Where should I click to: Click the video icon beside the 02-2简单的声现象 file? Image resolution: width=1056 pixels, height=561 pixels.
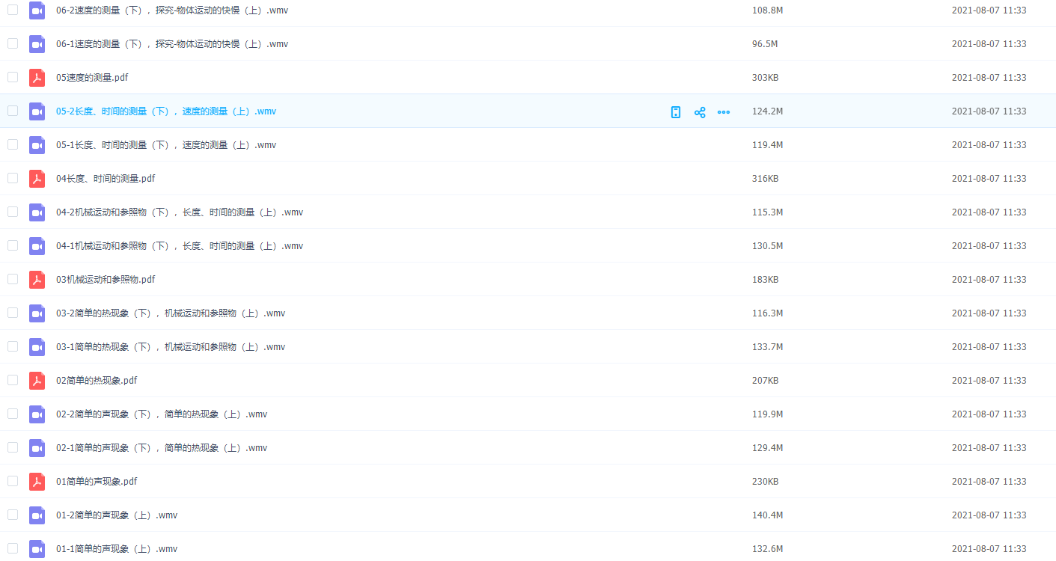tap(37, 414)
